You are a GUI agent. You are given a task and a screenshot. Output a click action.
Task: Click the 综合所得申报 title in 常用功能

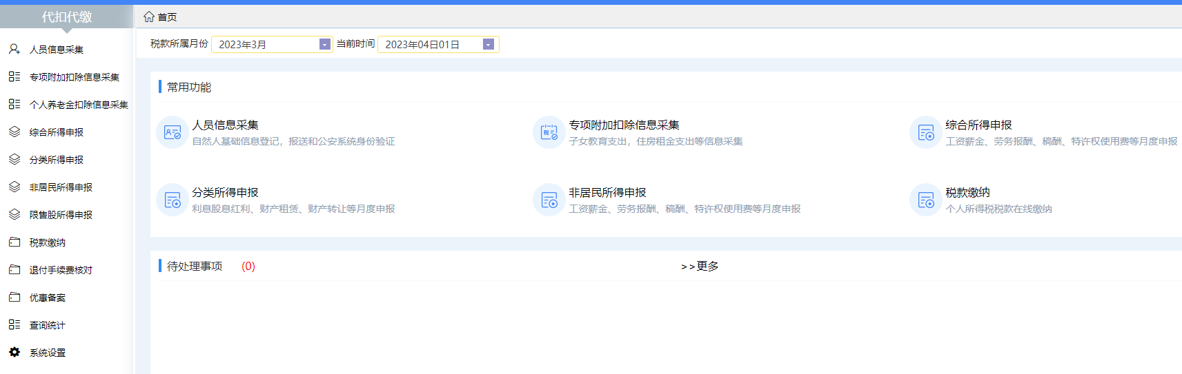click(x=978, y=125)
